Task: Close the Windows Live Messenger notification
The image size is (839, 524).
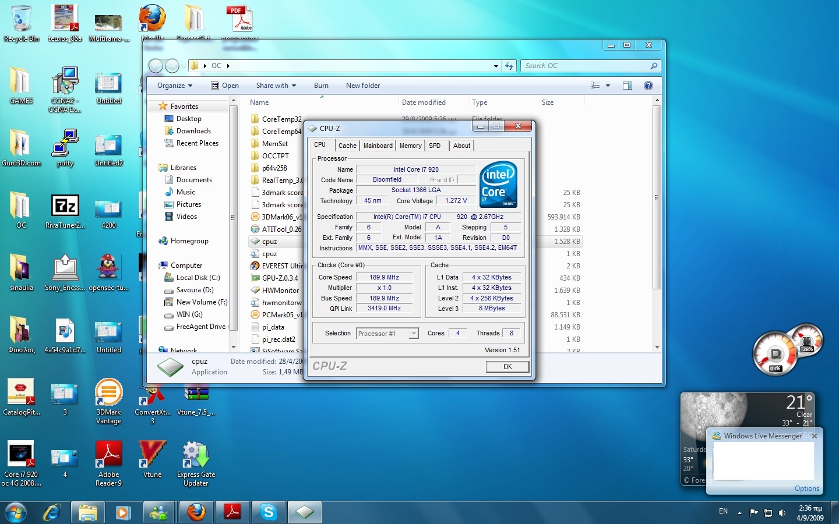Action: (815, 436)
